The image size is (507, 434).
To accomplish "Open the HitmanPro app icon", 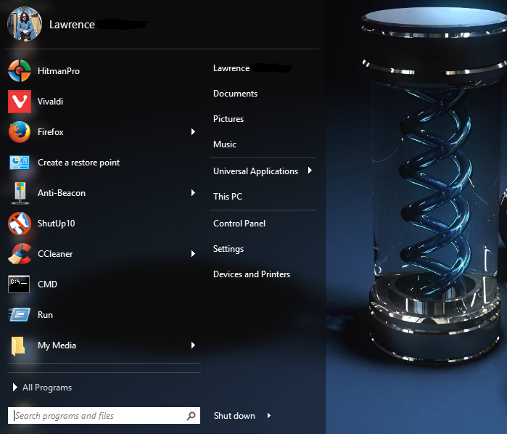I will (20, 70).
